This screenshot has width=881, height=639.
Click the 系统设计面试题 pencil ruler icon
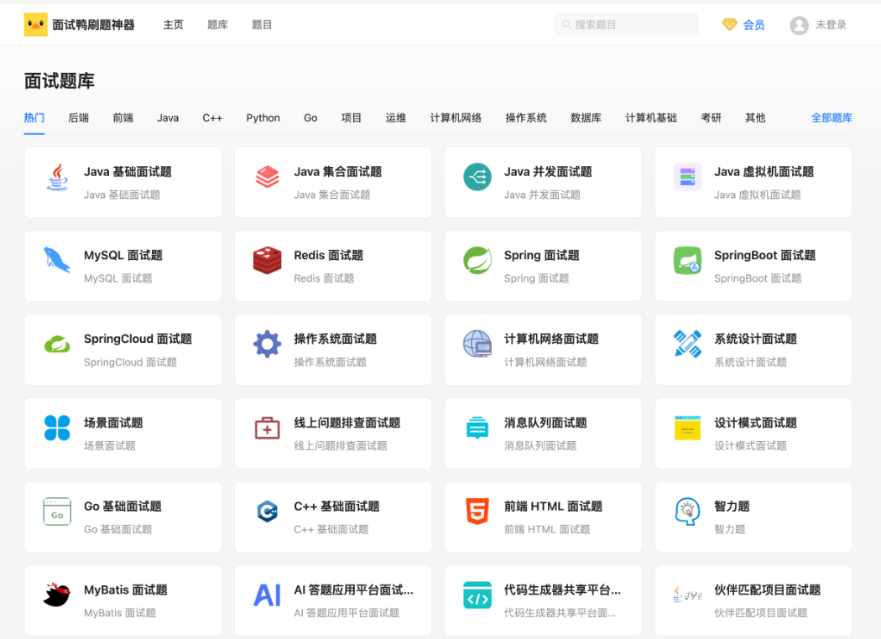click(687, 344)
